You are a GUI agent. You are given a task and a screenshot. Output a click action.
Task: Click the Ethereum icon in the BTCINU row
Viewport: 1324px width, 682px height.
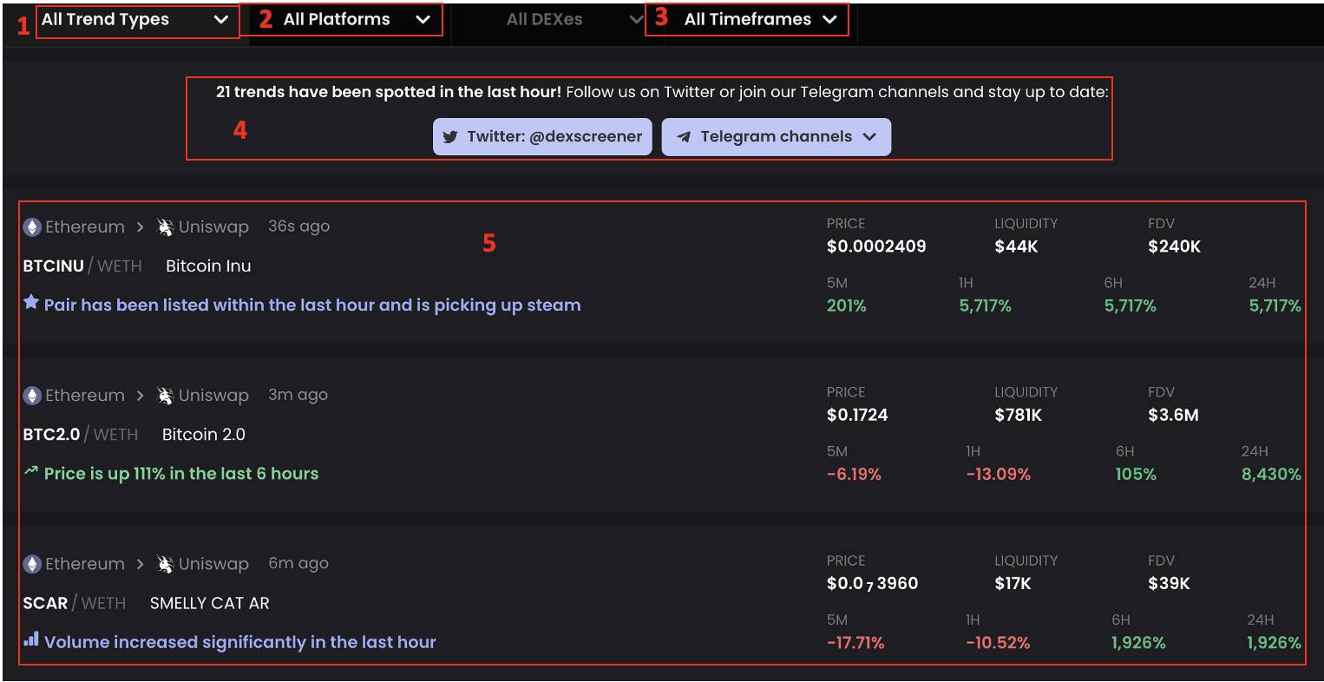click(32, 227)
